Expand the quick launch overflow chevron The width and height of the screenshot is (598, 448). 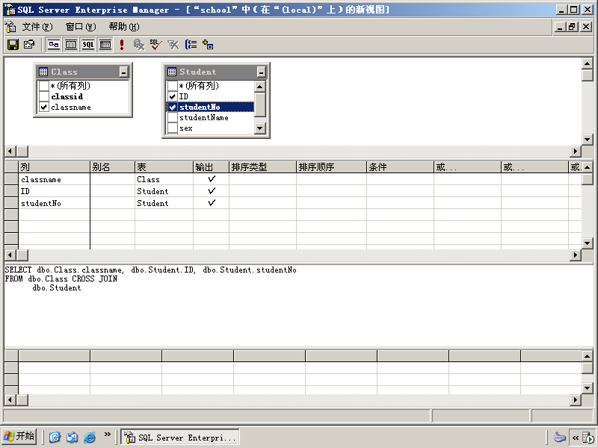107,435
